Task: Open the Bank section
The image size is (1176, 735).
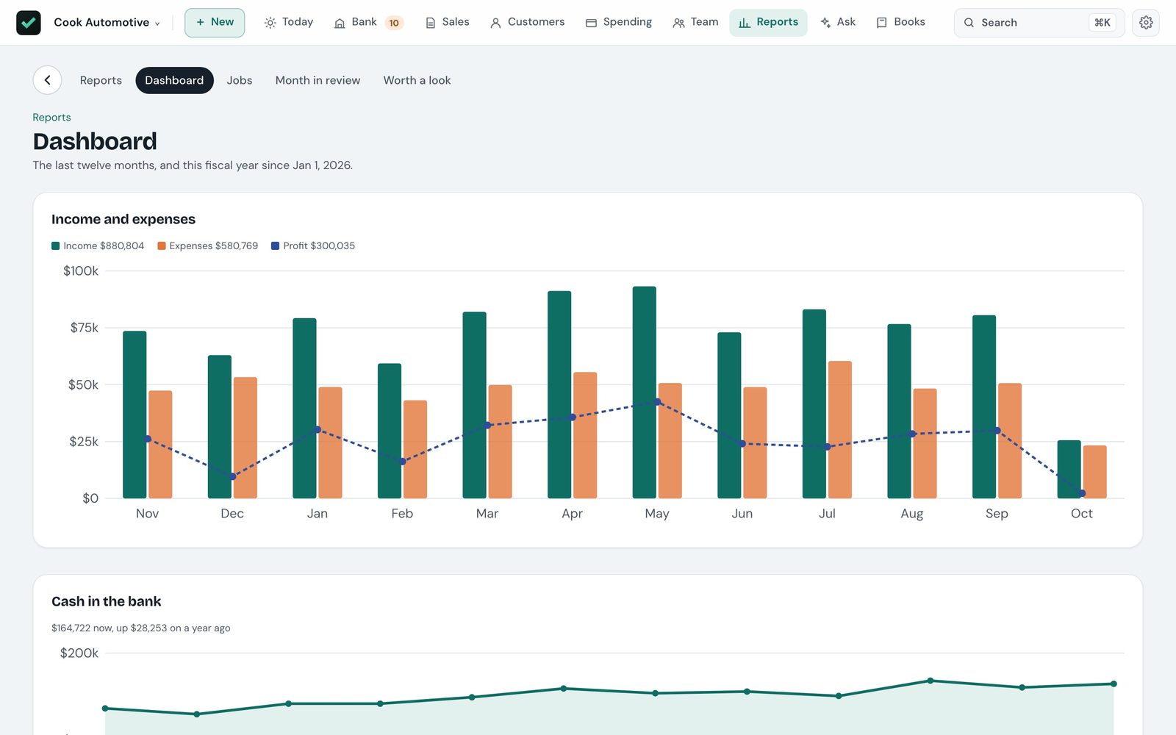Action: (x=356, y=23)
